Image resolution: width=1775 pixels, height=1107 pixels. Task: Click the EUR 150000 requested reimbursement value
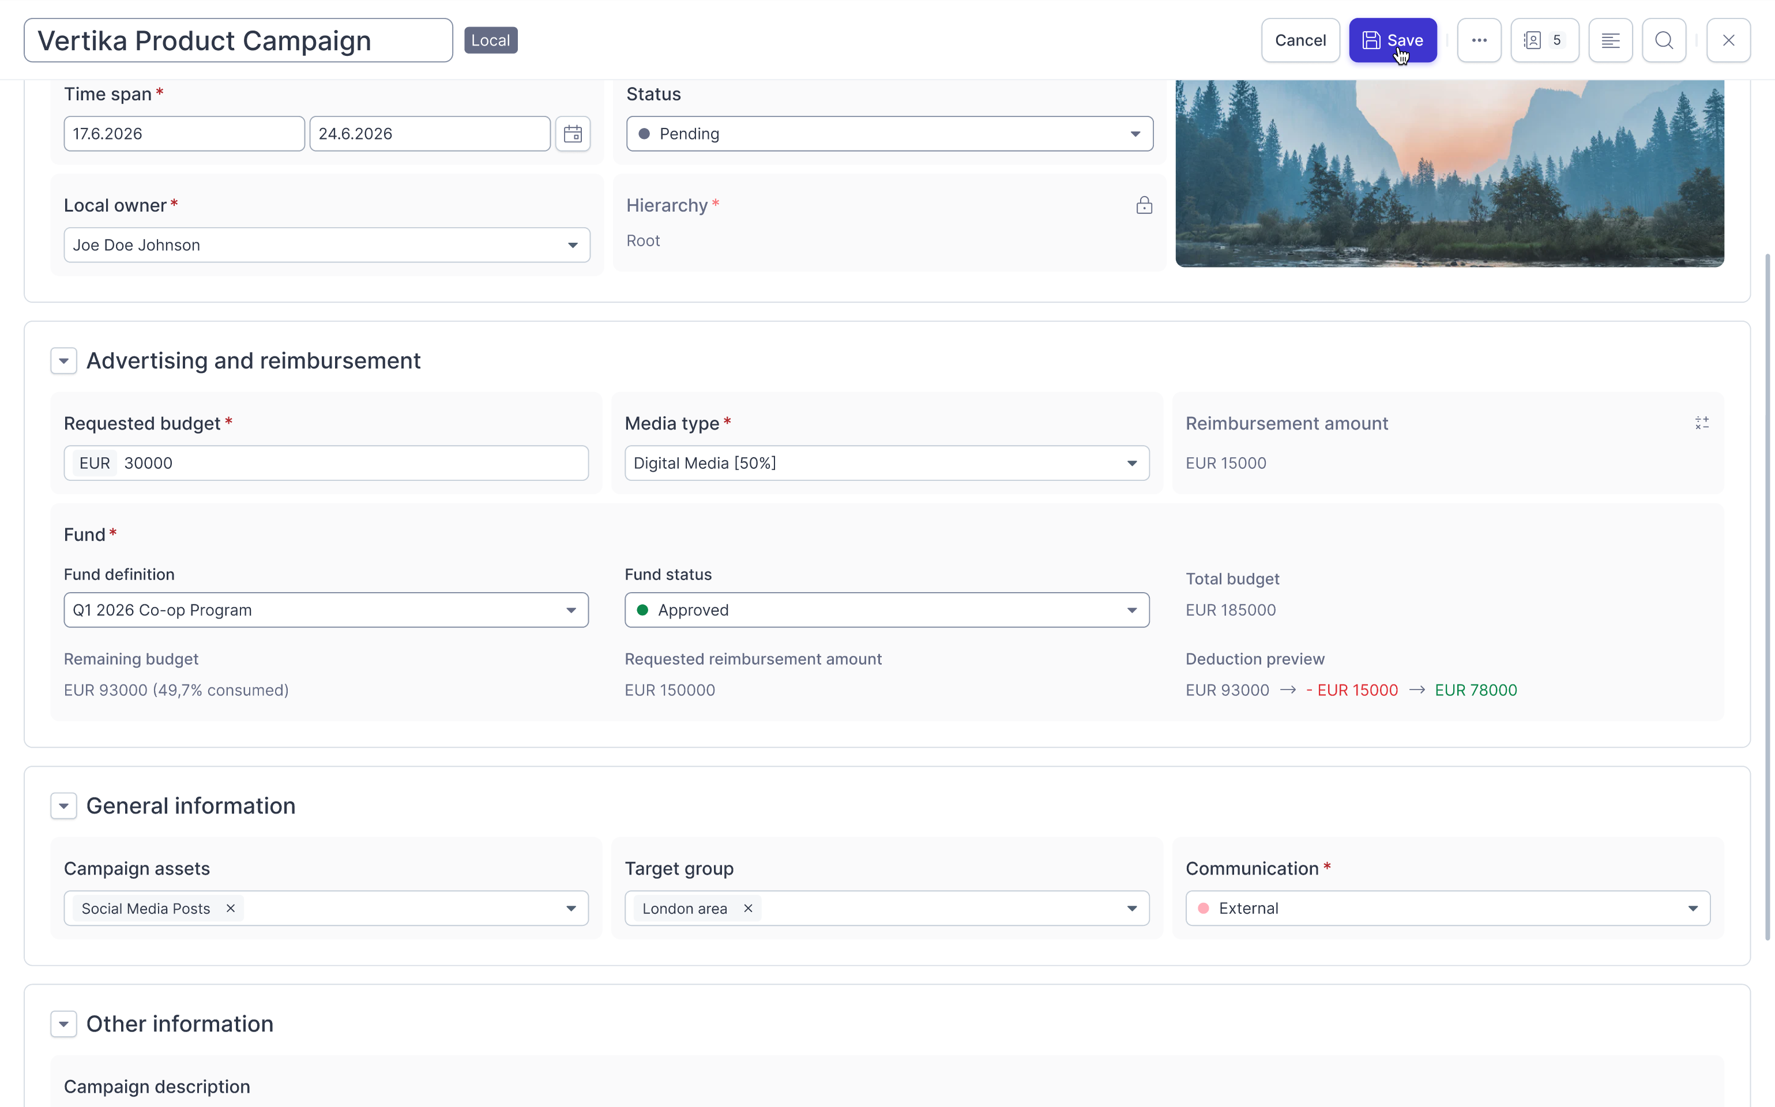click(x=670, y=690)
